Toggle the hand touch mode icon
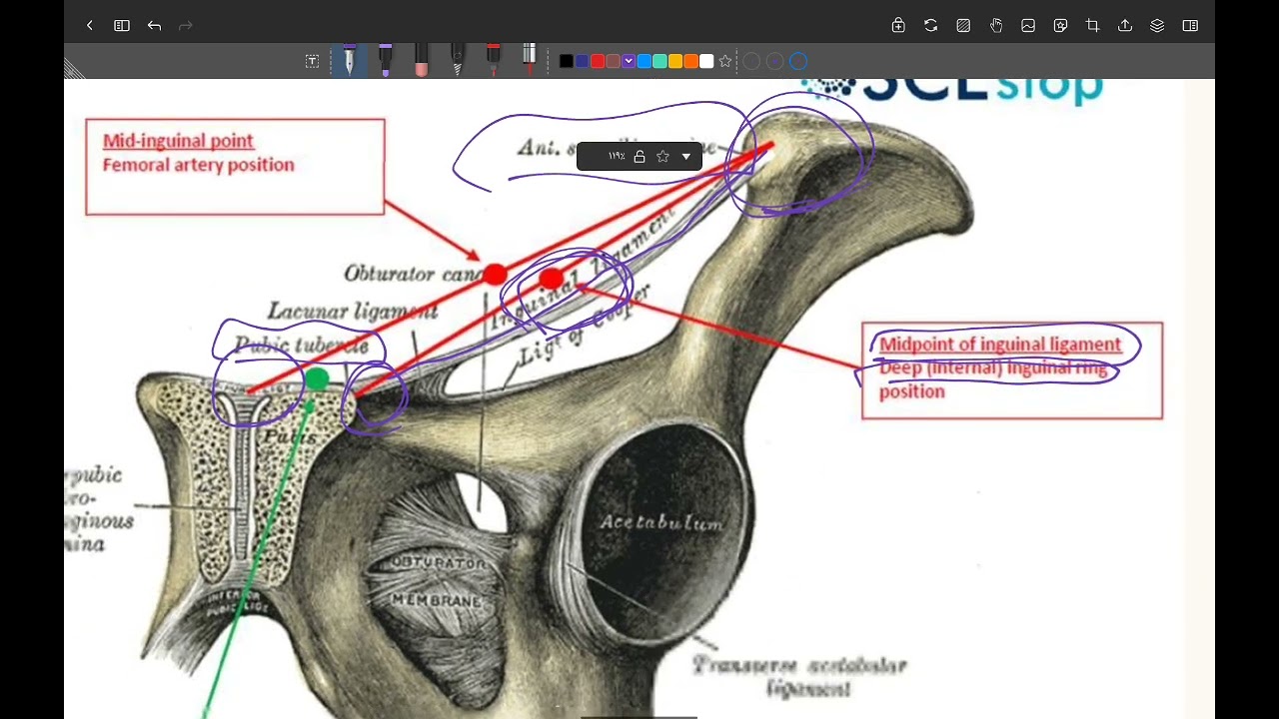This screenshot has width=1279, height=719. point(996,26)
